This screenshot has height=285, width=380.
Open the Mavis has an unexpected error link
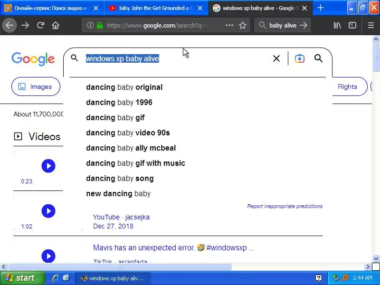173,247
